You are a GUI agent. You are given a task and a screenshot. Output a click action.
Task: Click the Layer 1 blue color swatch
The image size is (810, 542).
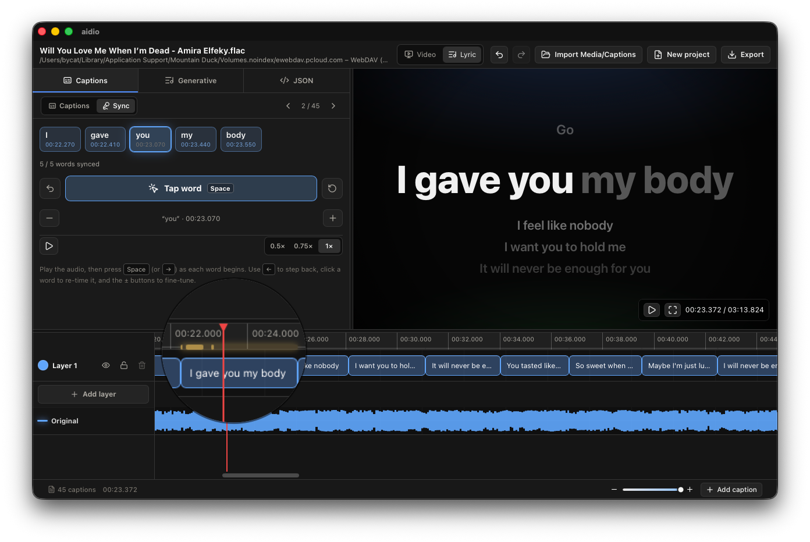(x=43, y=365)
